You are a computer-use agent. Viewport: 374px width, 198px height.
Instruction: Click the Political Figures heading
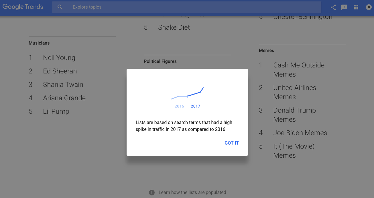(160, 61)
